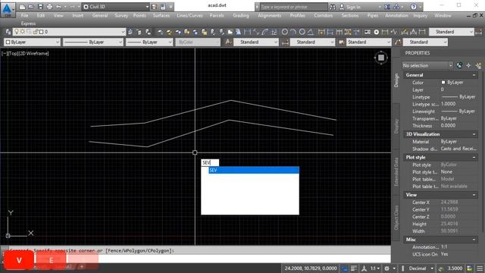Open the Express menu

point(28,24)
